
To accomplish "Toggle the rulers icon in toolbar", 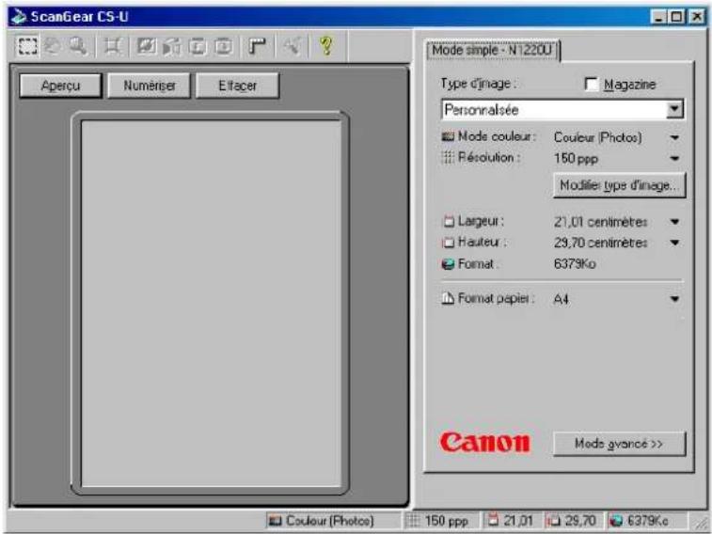I will click(x=258, y=46).
